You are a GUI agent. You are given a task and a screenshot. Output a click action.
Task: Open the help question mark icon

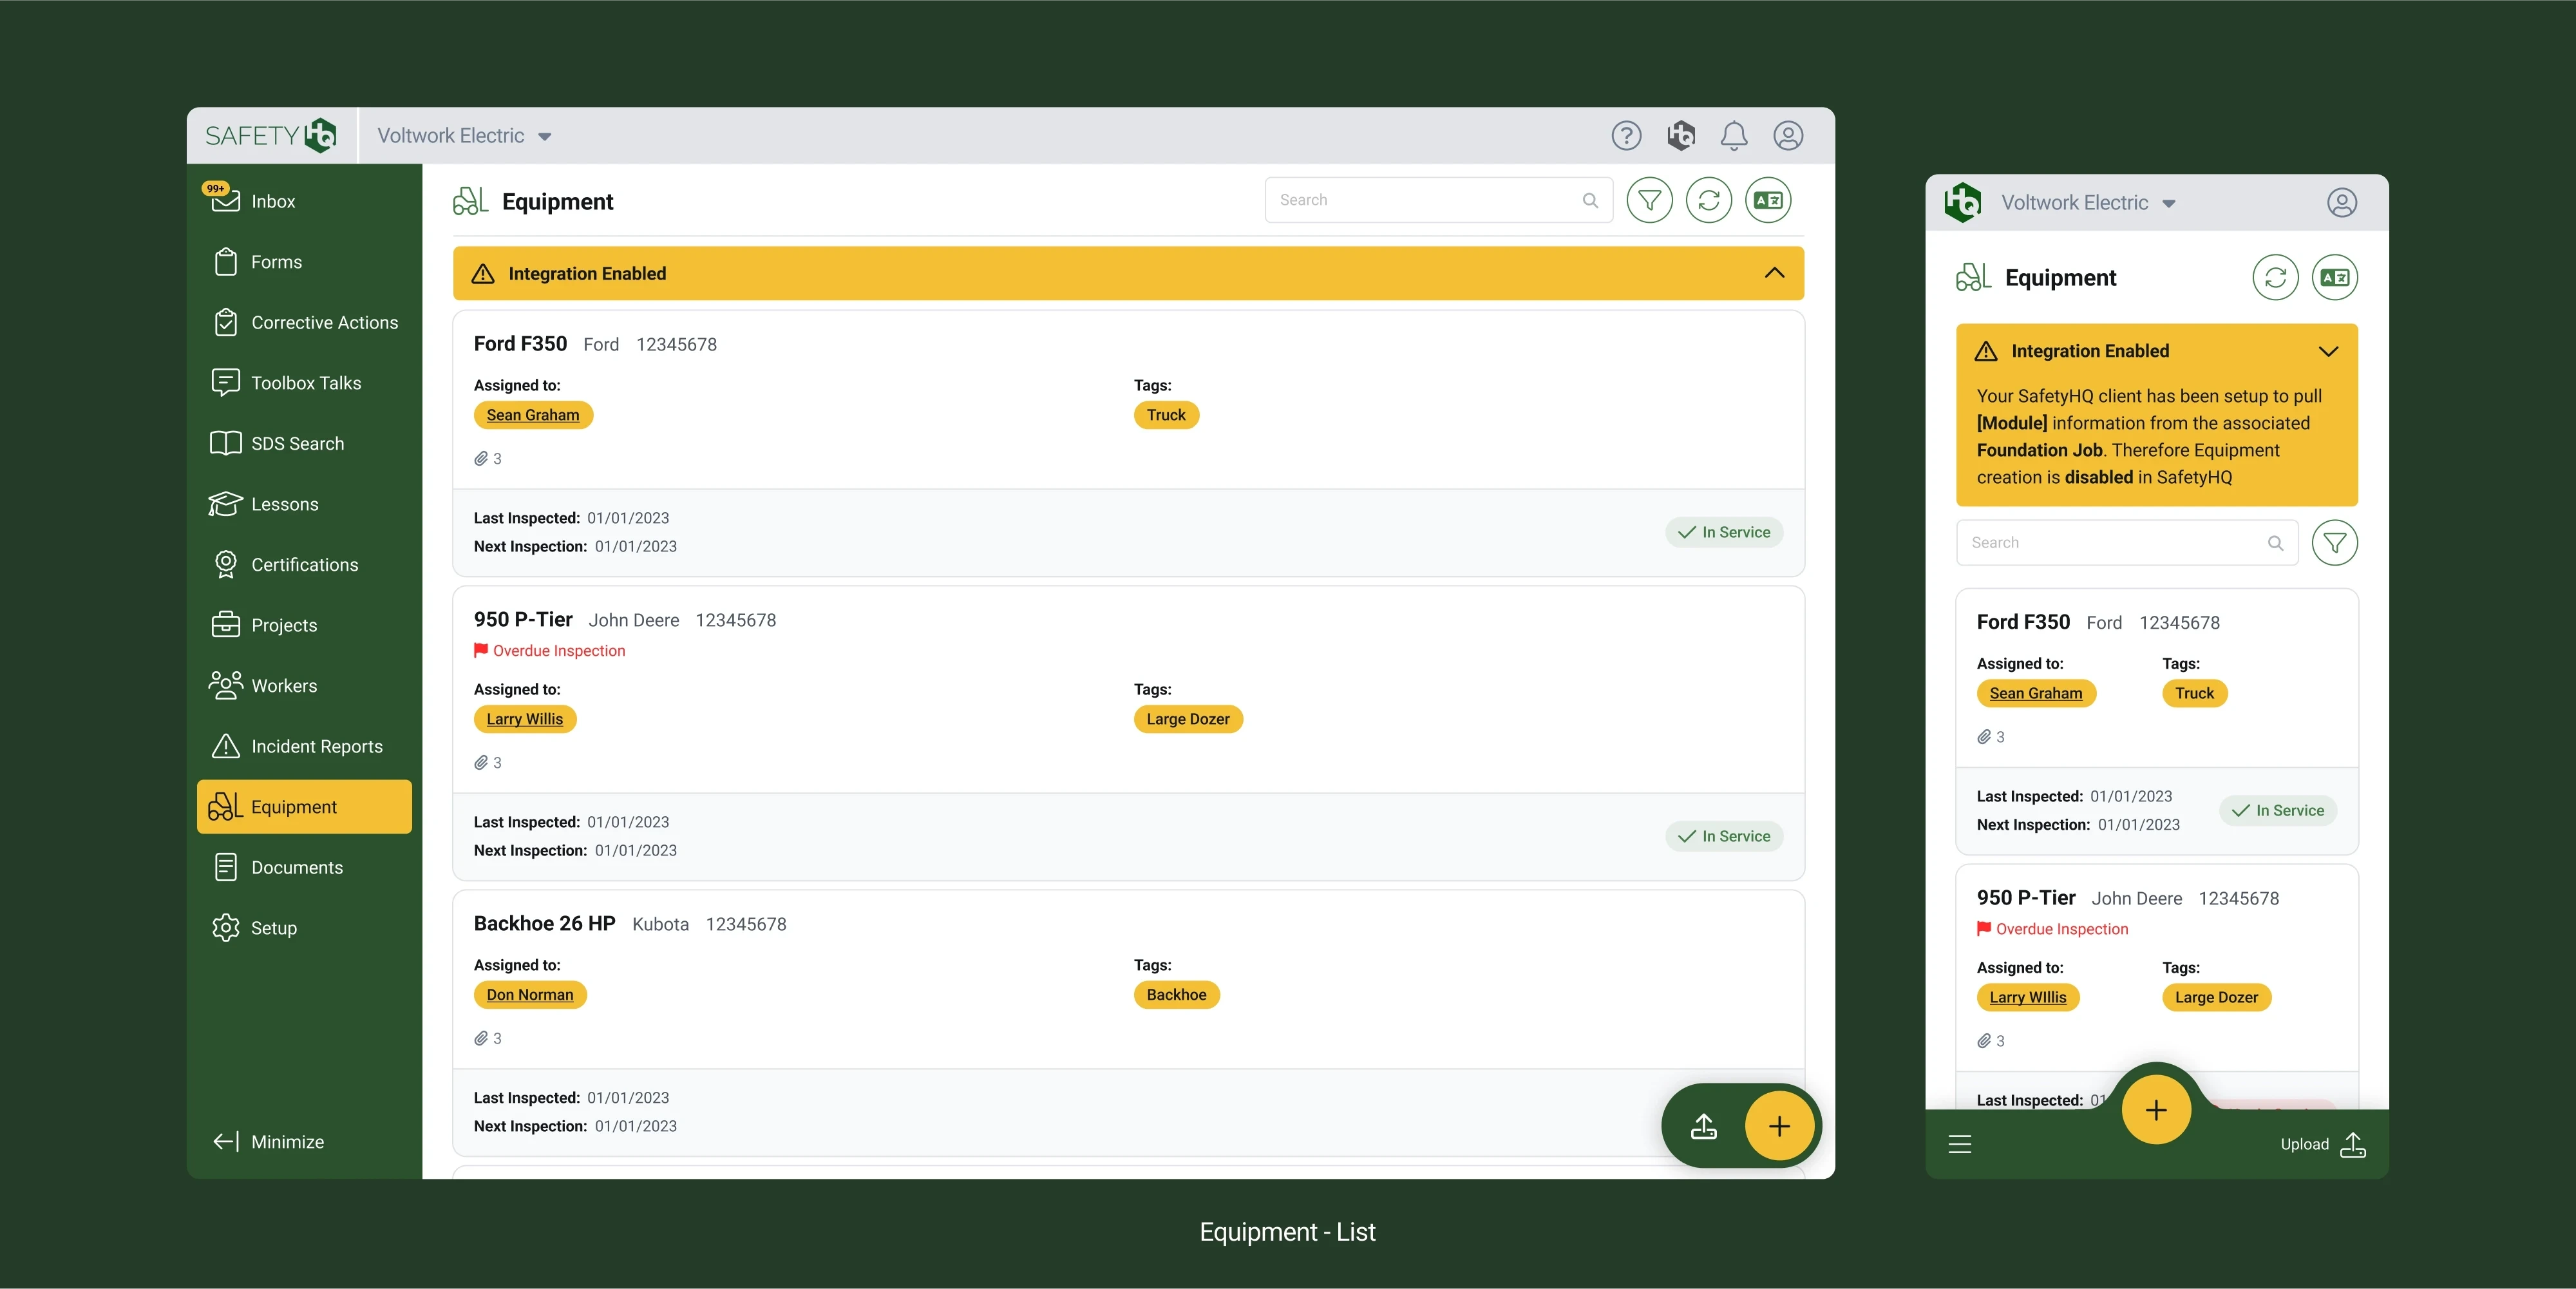(1626, 135)
